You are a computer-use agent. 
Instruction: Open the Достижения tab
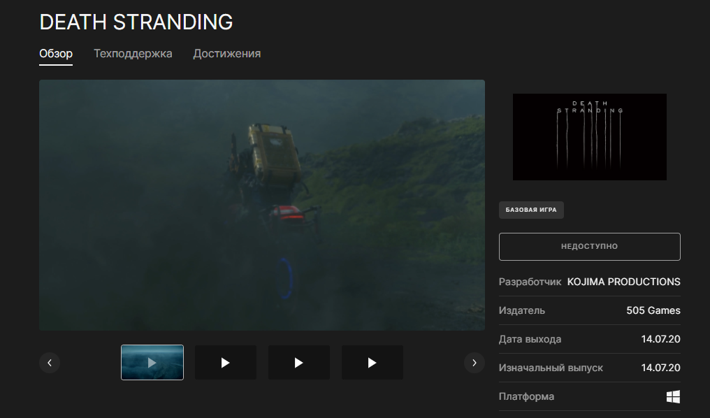(x=227, y=53)
